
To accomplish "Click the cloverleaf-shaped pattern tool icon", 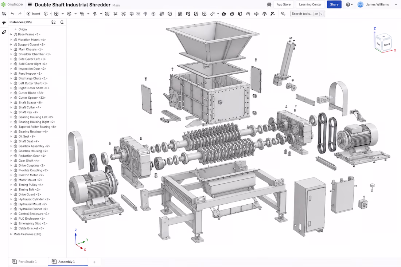I will tap(124, 14).
